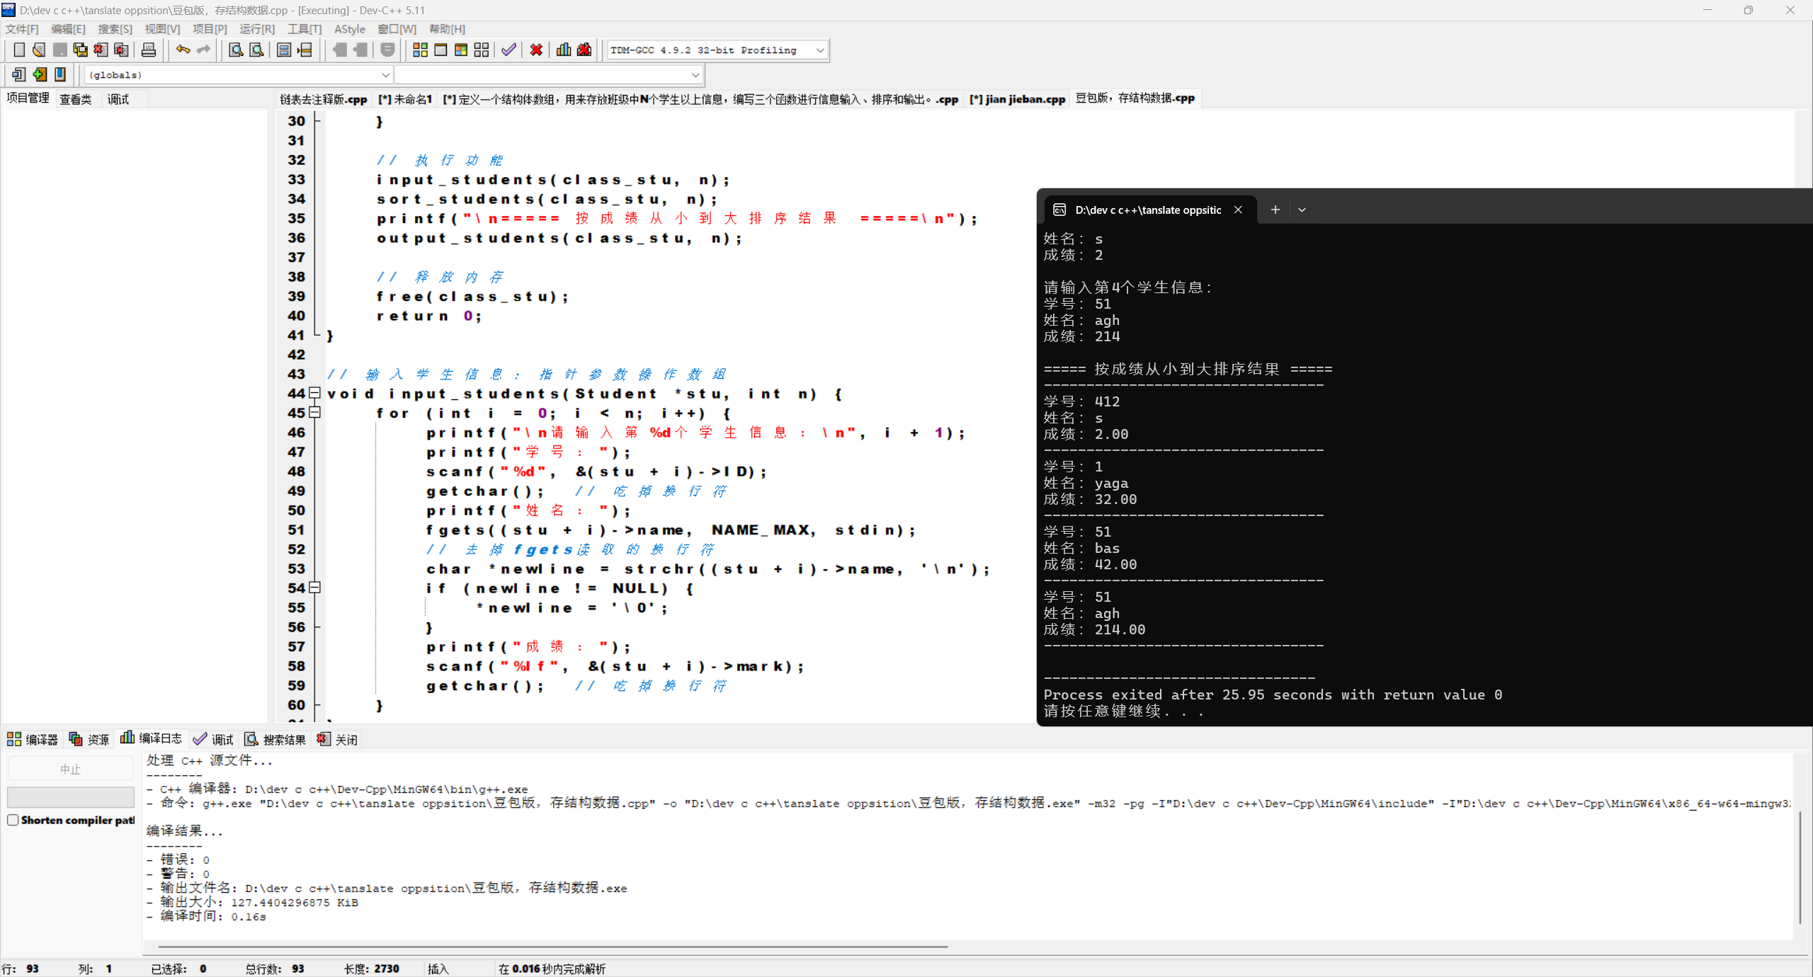Open the Profile analysis chart icon
Viewport: 1813px width, 977px height.
click(x=564, y=50)
